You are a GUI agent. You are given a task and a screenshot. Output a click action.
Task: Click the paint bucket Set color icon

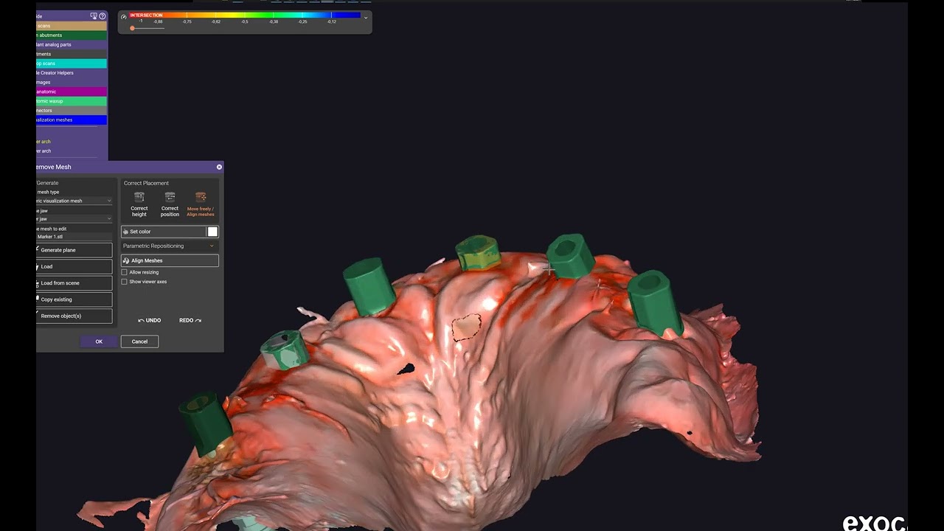(x=125, y=232)
